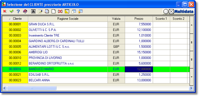Open help via the blue question mark
The height and width of the screenshot is (96, 199).
18,11
